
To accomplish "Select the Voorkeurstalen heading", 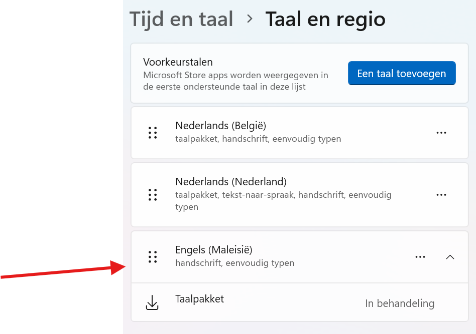I will 178,62.
